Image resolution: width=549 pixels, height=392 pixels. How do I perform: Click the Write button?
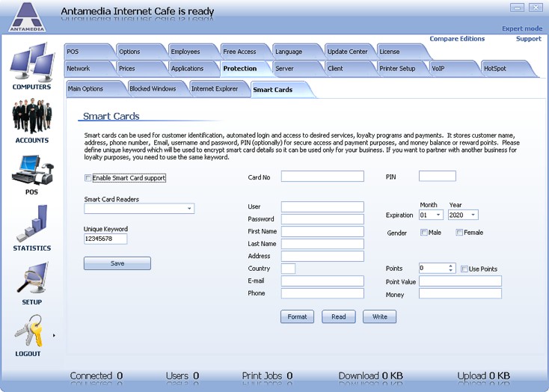(x=380, y=316)
